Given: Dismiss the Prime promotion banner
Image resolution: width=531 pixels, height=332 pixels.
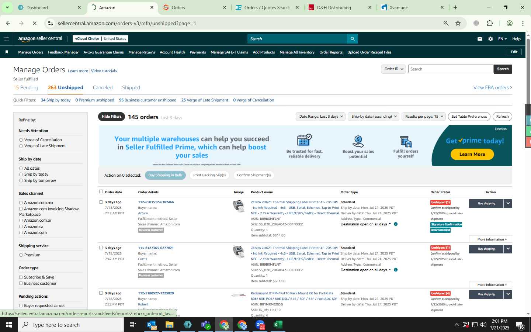Looking at the screenshot, I should click(500, 129).
